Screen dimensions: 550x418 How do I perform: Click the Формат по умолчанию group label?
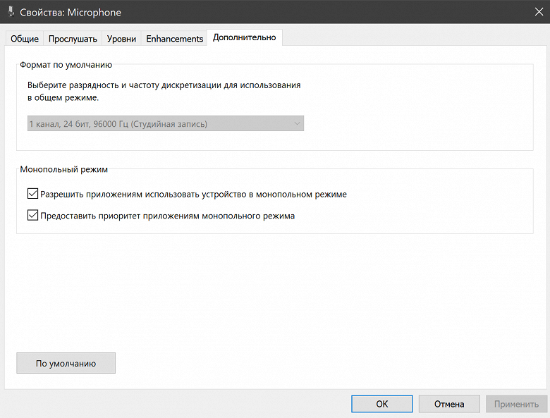click(67, 65)
